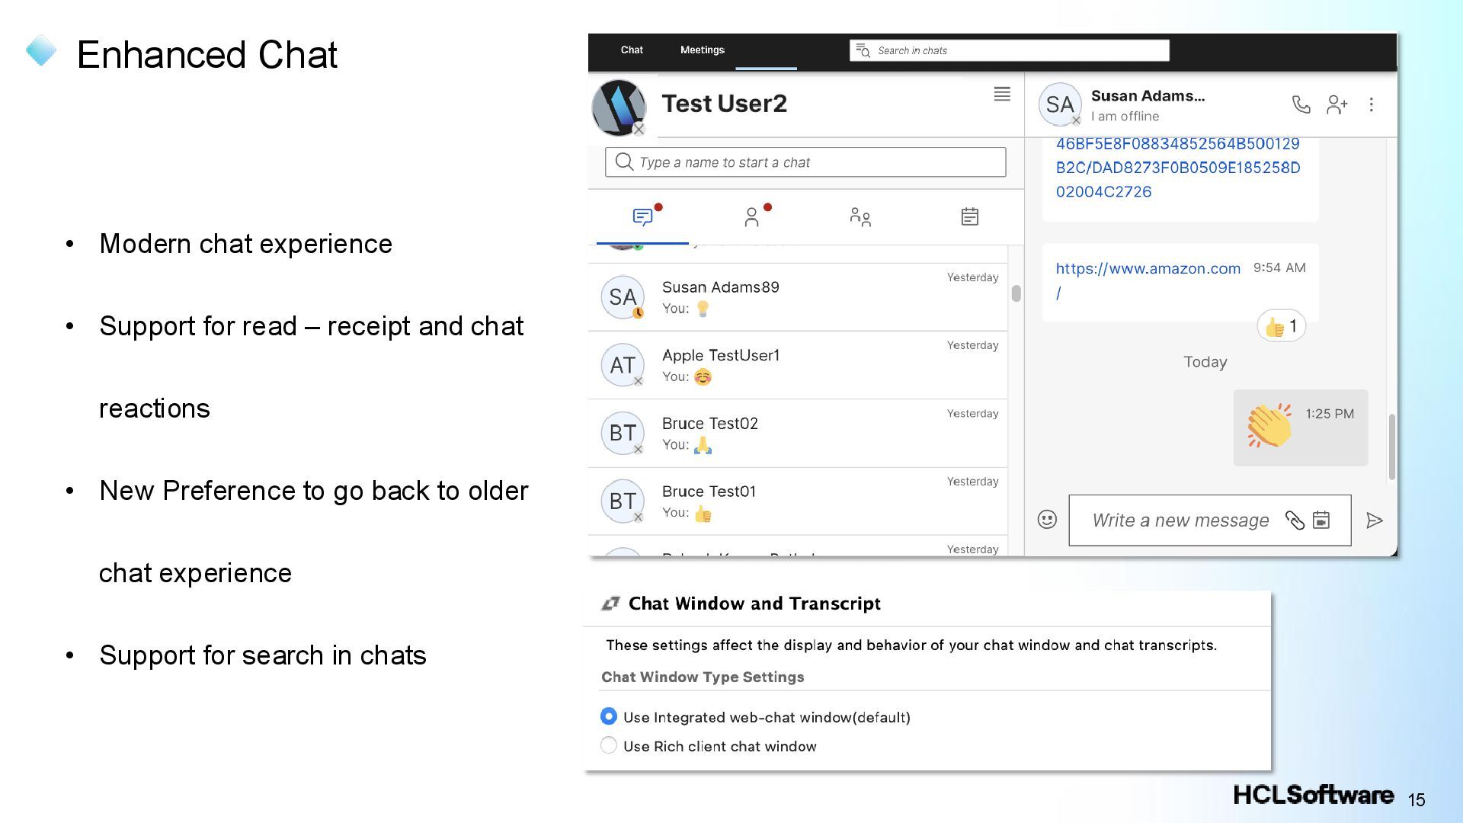Open the Chat tab in top bar
Viewport: 1463px width, 823px height.
tap(632, 50)
